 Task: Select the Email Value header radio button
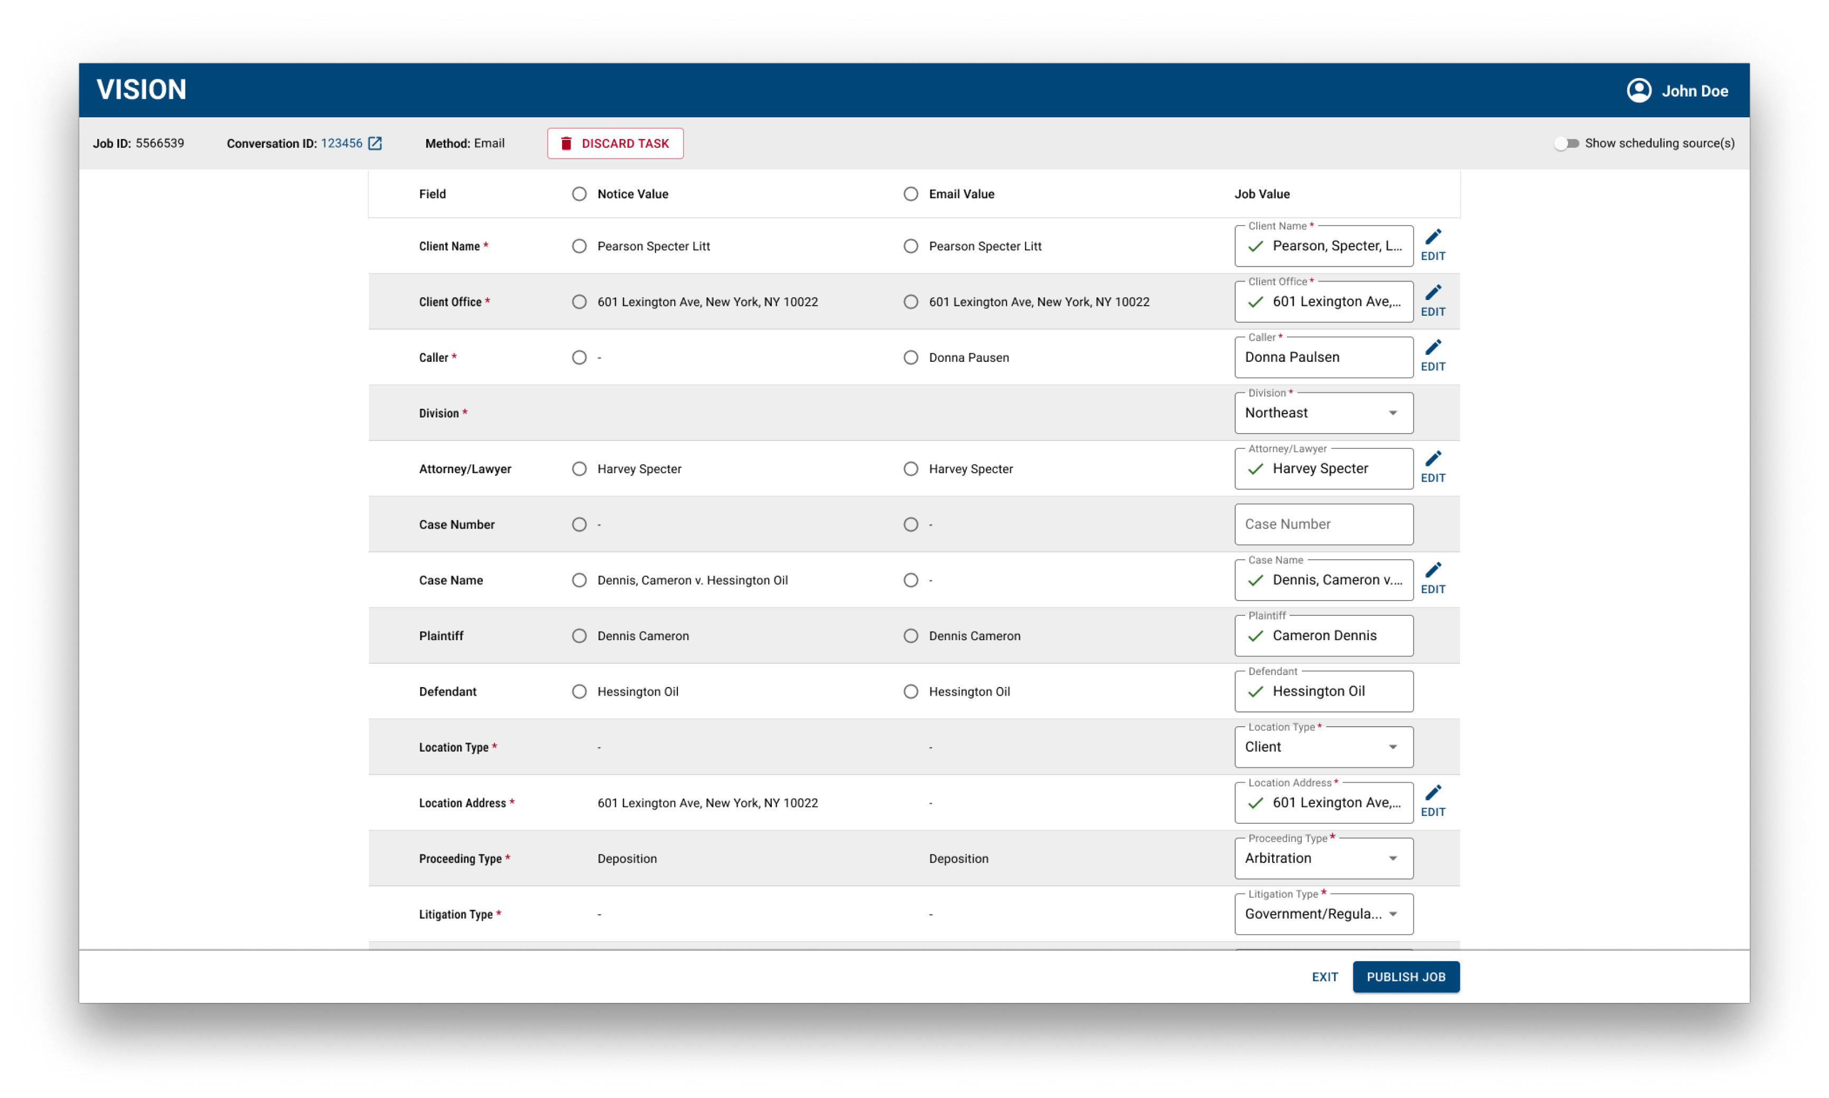[910, 194]
